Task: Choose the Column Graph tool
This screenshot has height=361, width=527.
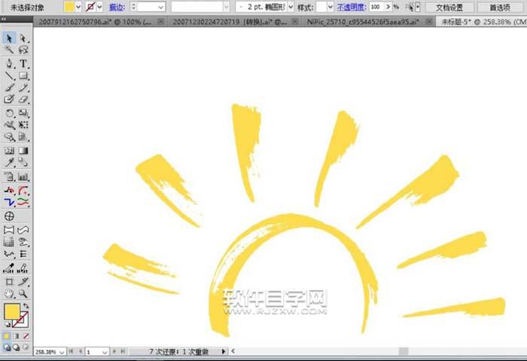Action: click(23, 176)
